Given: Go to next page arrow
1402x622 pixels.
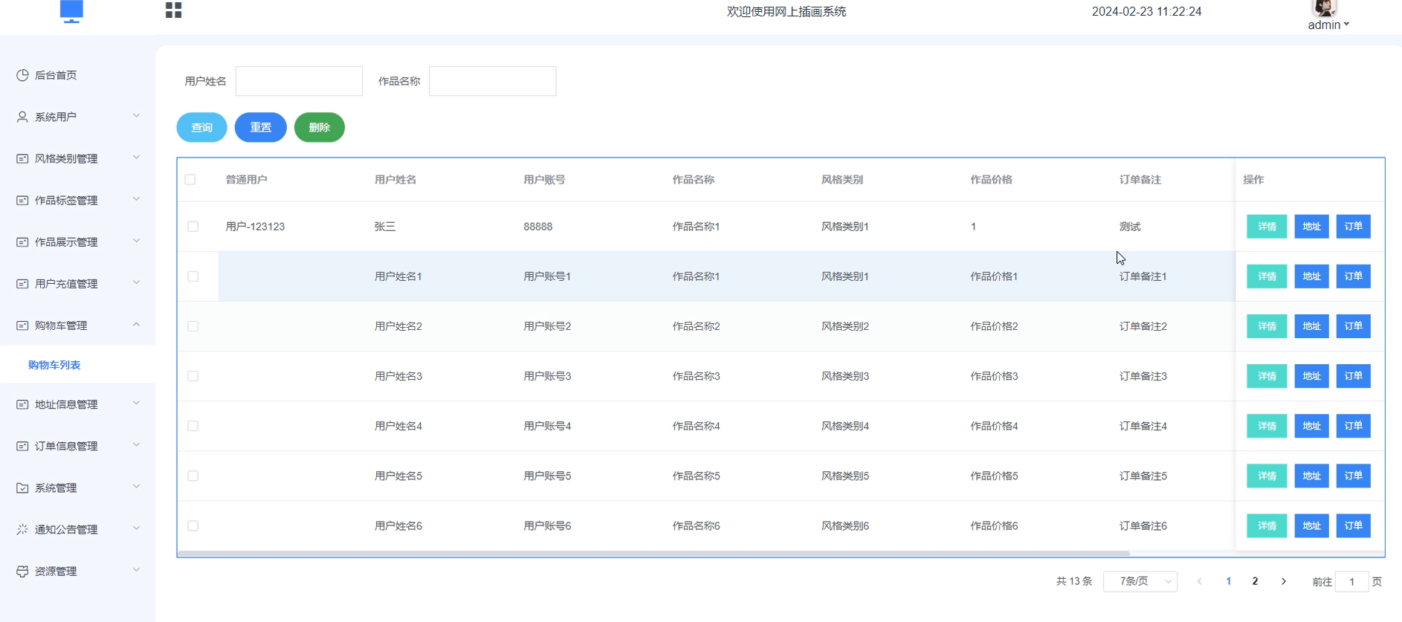Looking at the screenshot, I should (1284, 581).
